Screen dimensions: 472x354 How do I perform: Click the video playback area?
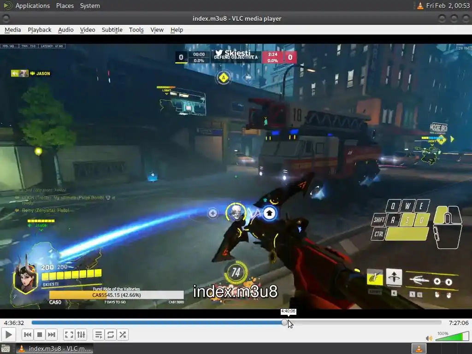coord(236,176)
